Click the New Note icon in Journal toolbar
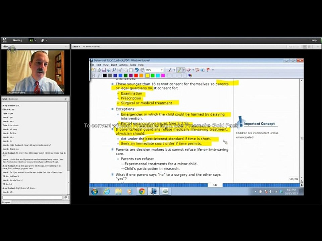The image size is (322, 241). tap(93, 70)
